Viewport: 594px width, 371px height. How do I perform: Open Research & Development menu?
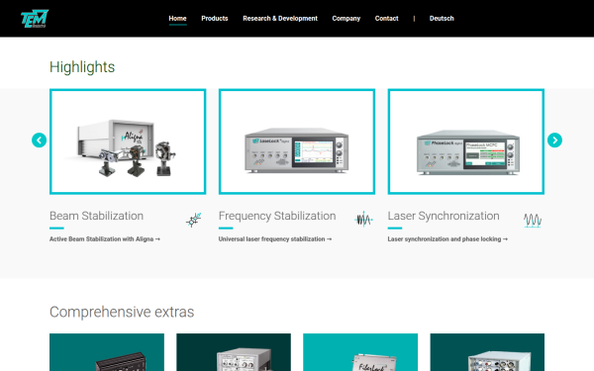coord(280,18)
